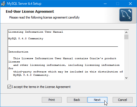137x107 pixels.
Task: Proceed with the Next button
Action: pos(97,100)
